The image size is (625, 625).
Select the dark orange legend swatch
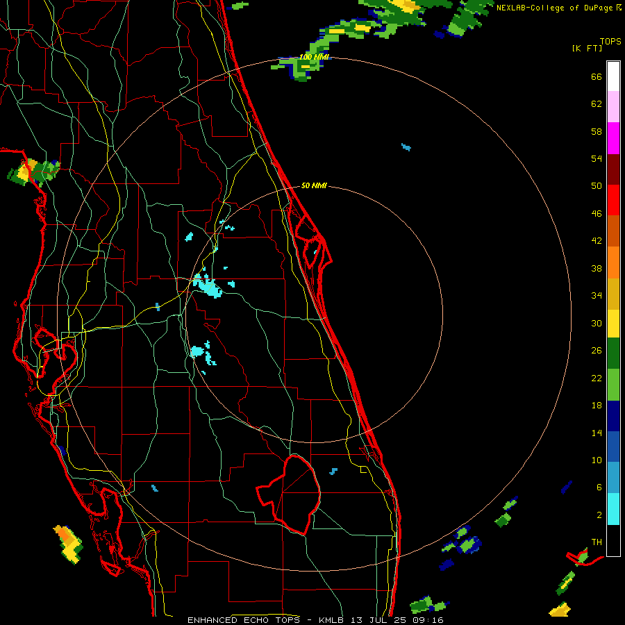tap(613, 231)
